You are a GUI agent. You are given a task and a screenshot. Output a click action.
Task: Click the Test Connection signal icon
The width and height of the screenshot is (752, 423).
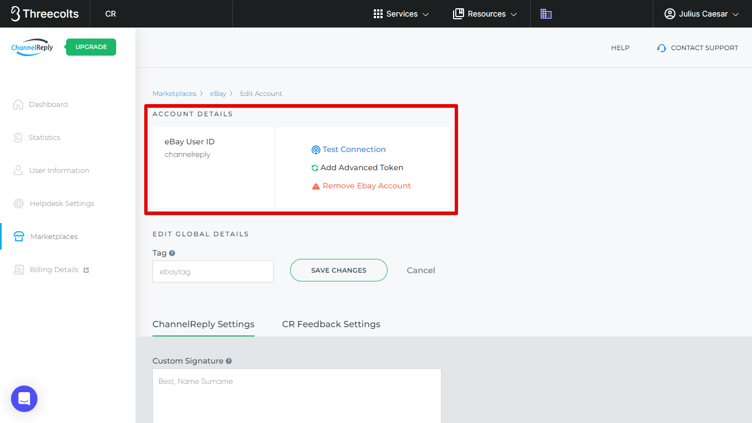315,150
